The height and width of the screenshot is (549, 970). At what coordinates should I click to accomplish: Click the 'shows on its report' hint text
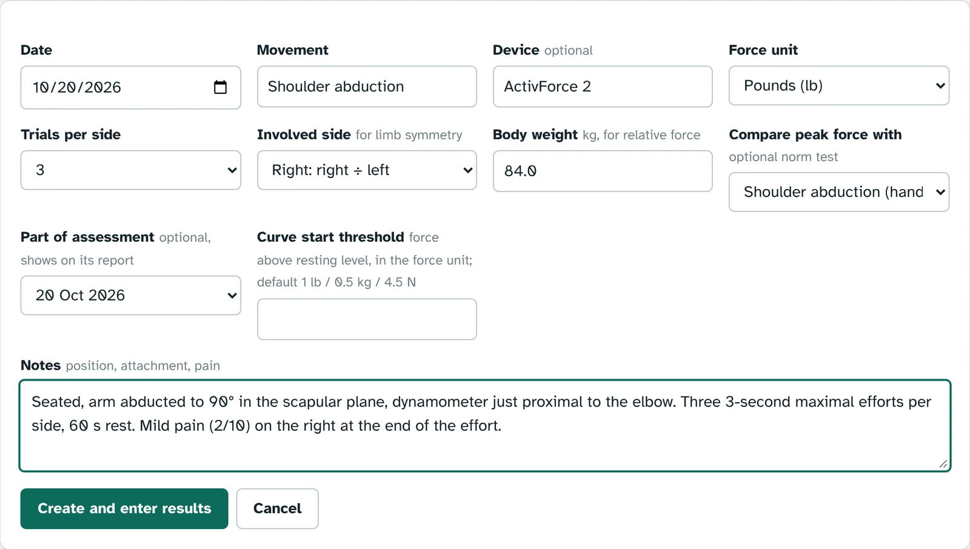coord(77,261)
